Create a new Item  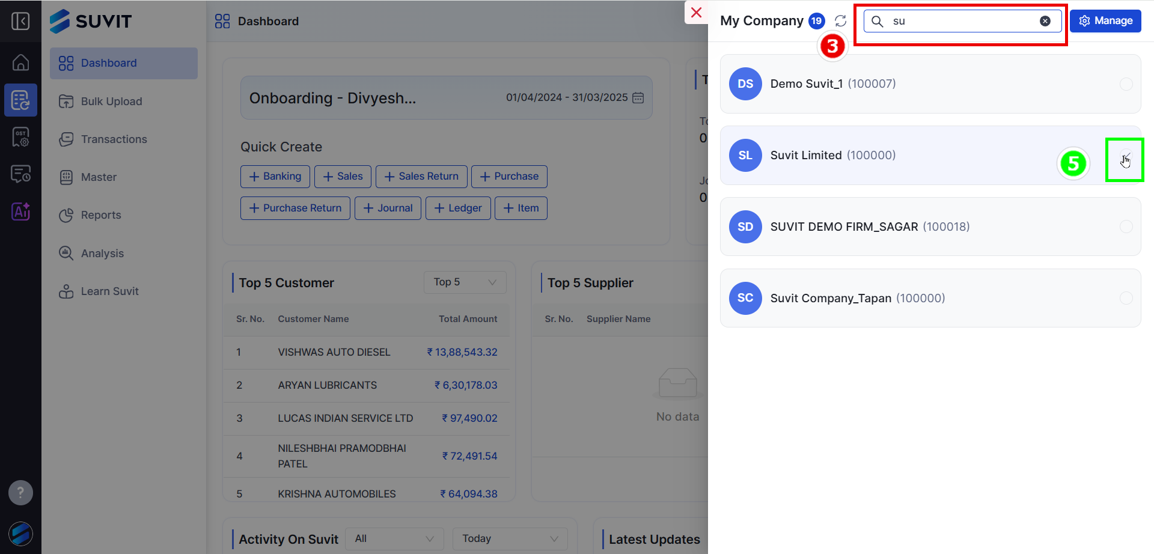point(521,209)
